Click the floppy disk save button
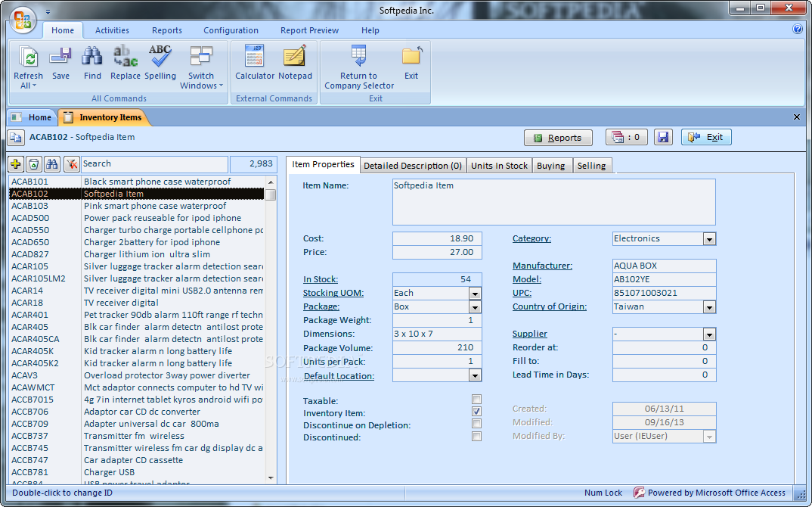This screenshot has width=812, height=507. click(x=663, y=138)
